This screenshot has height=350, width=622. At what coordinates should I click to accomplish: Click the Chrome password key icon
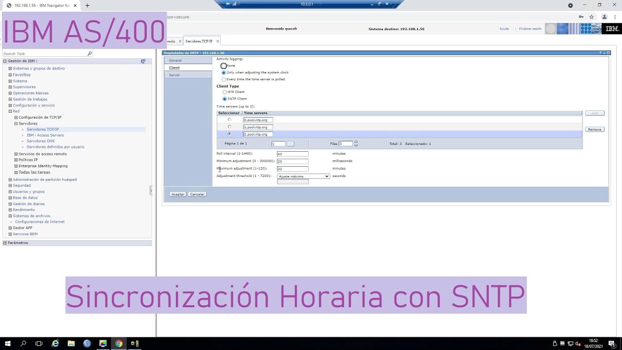pos(581,17)
